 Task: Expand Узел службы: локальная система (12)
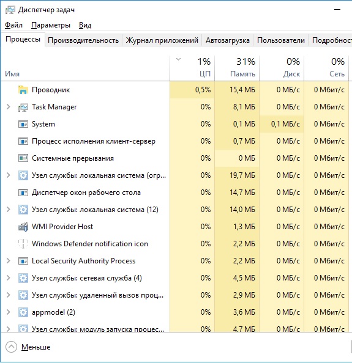pos(9,210)
